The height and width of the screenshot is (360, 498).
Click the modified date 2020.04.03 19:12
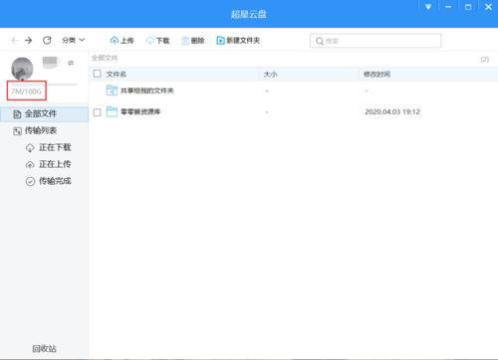coord(392,111)
